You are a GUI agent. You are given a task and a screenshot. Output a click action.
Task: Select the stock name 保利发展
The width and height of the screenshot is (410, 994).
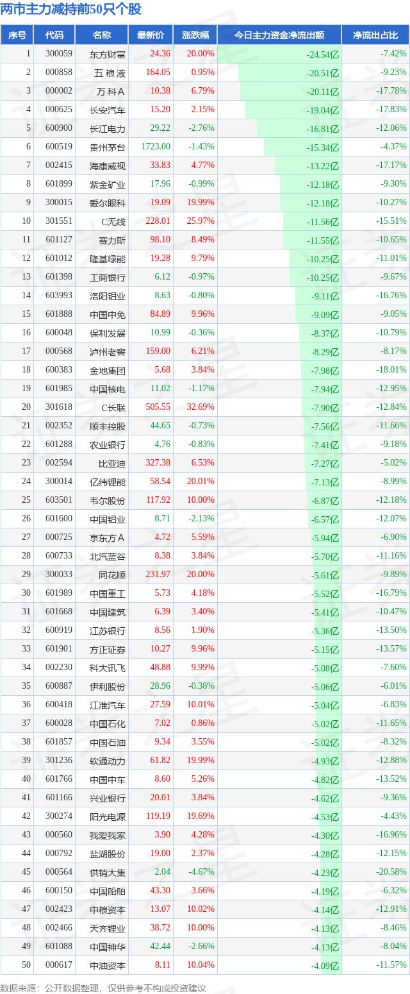pyautogui.click(x=108, y=333)
